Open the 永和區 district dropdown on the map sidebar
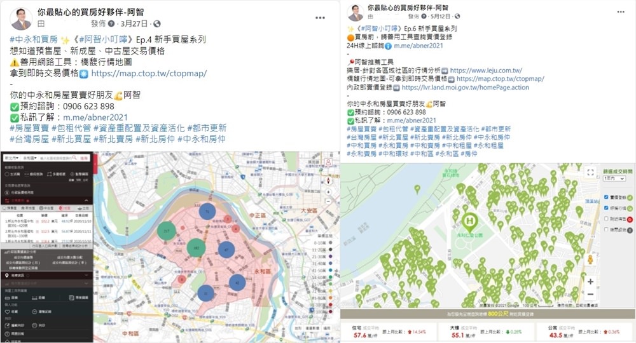This screenshot has height=343, width=636. pyautogui.click(x=30, y=158)
